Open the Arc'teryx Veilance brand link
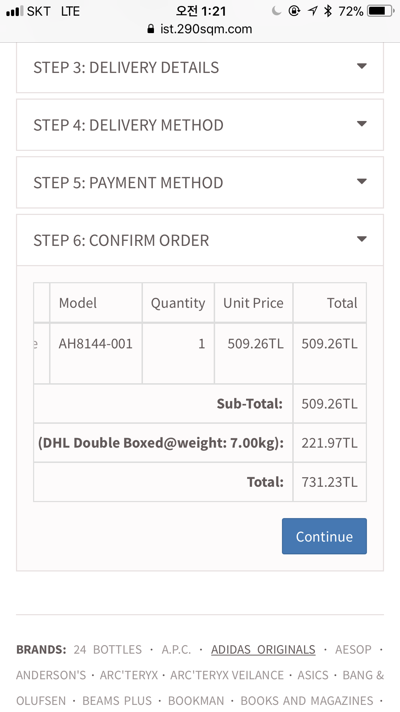This screenshot has height=712, width=400. tap(227, 675)
